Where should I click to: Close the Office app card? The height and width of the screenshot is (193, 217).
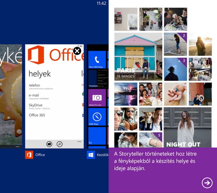[77, 51]
